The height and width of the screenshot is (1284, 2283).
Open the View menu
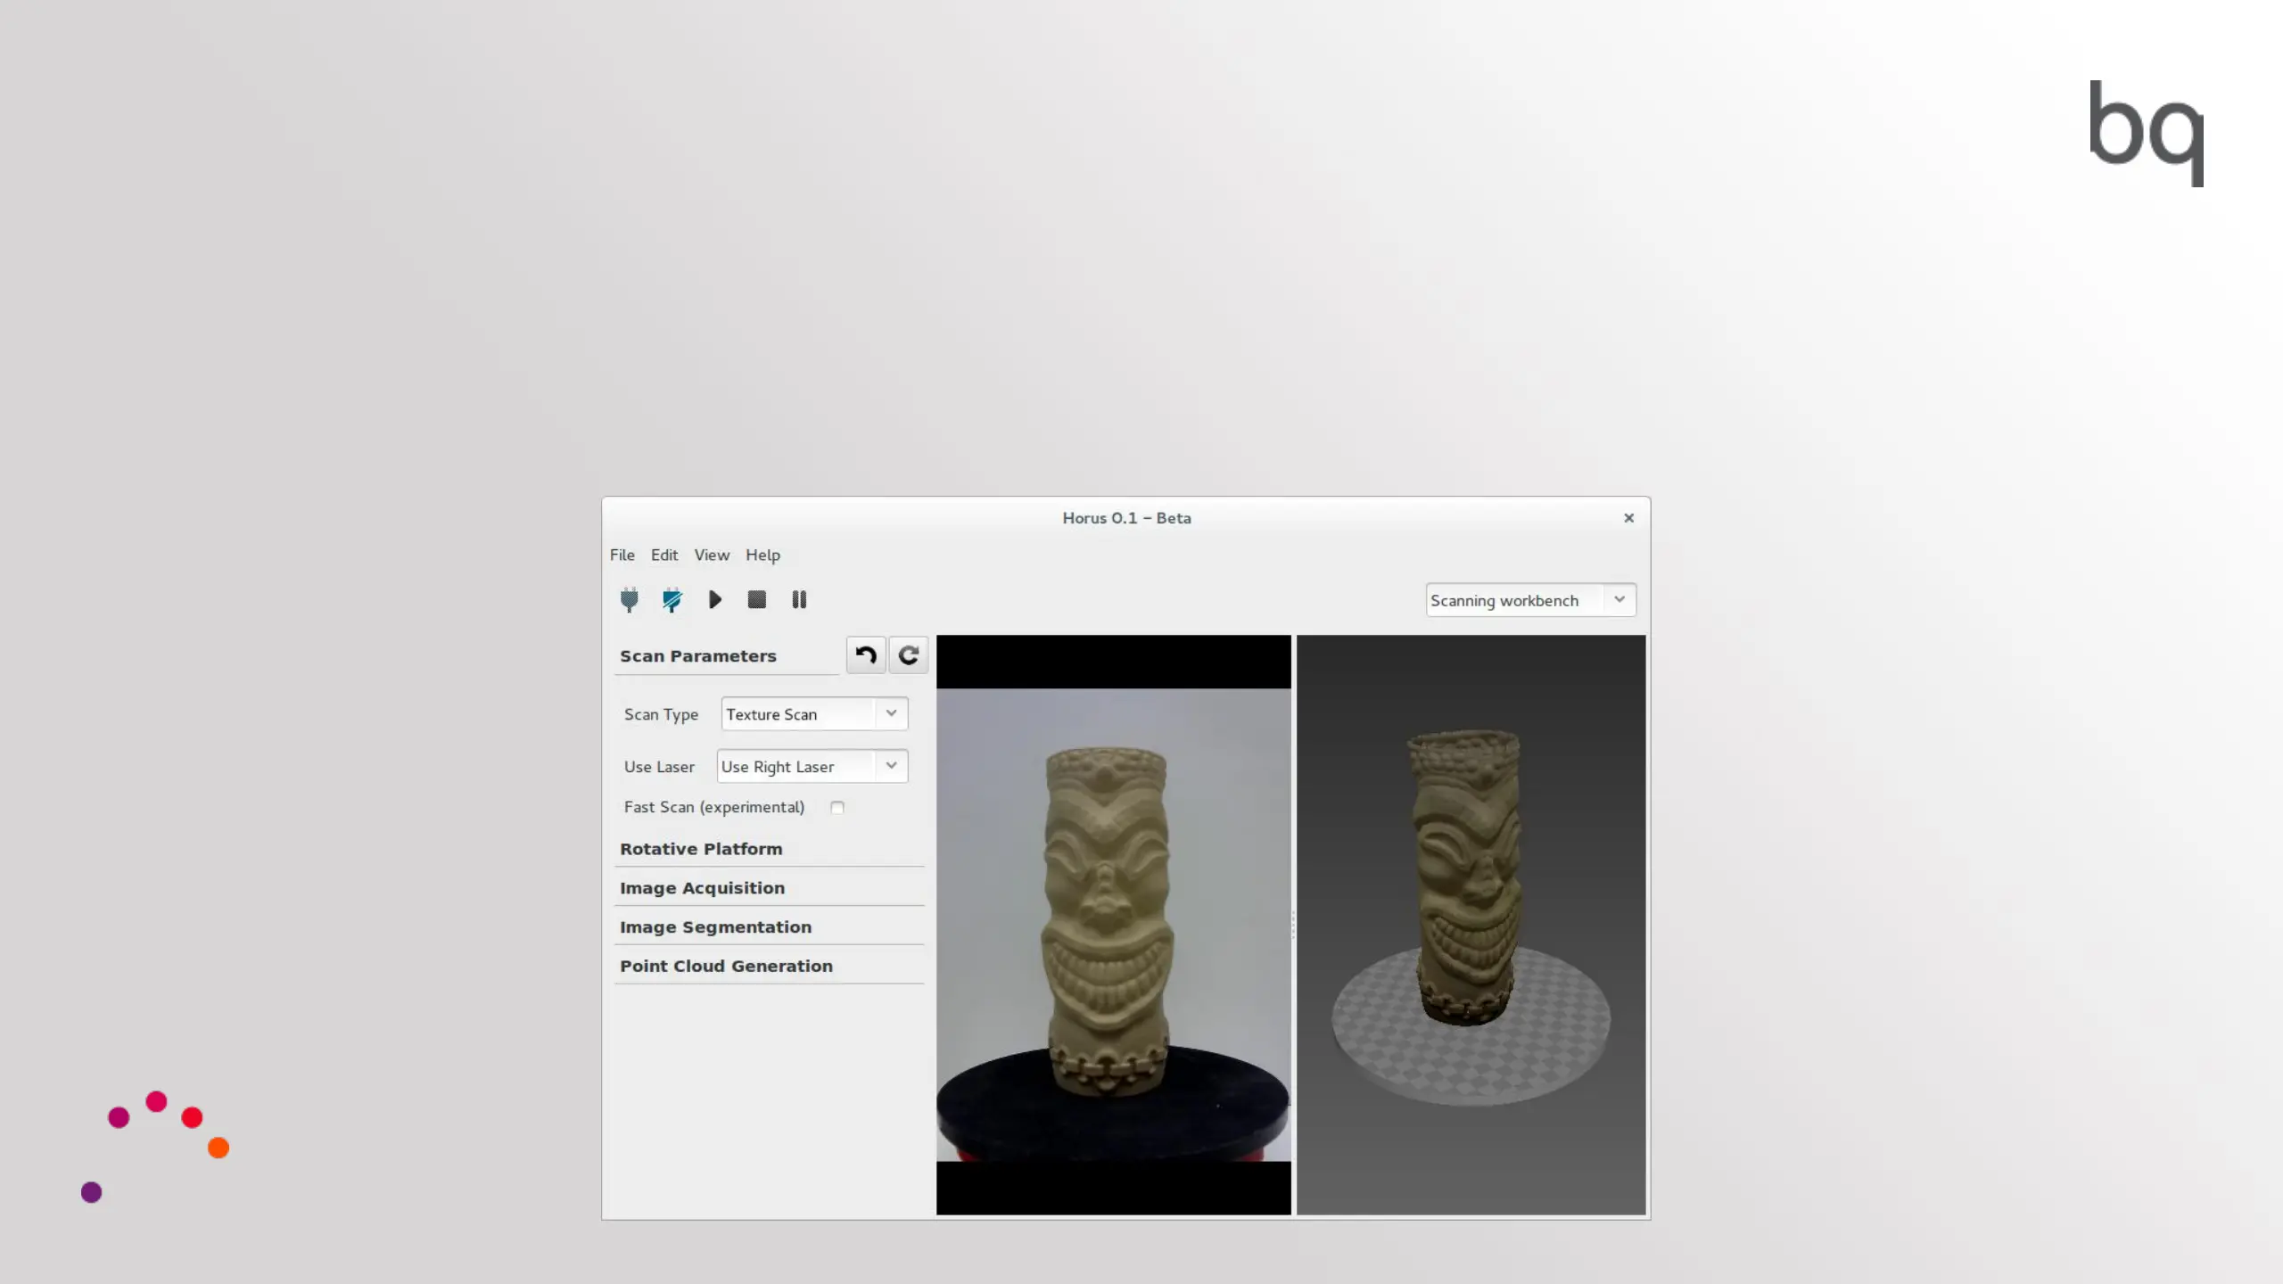click(x=711, y=555)
